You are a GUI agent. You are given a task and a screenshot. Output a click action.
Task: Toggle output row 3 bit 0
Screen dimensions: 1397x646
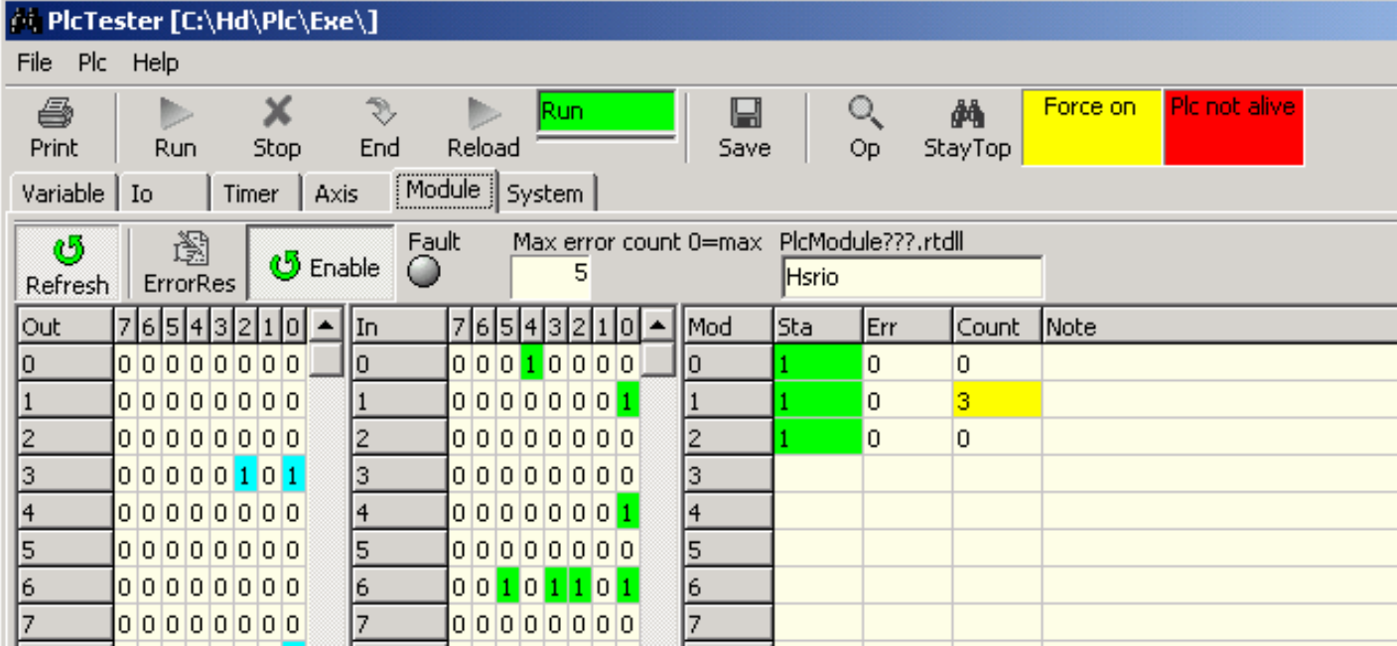pyautogui.click(x=292, y=476)
